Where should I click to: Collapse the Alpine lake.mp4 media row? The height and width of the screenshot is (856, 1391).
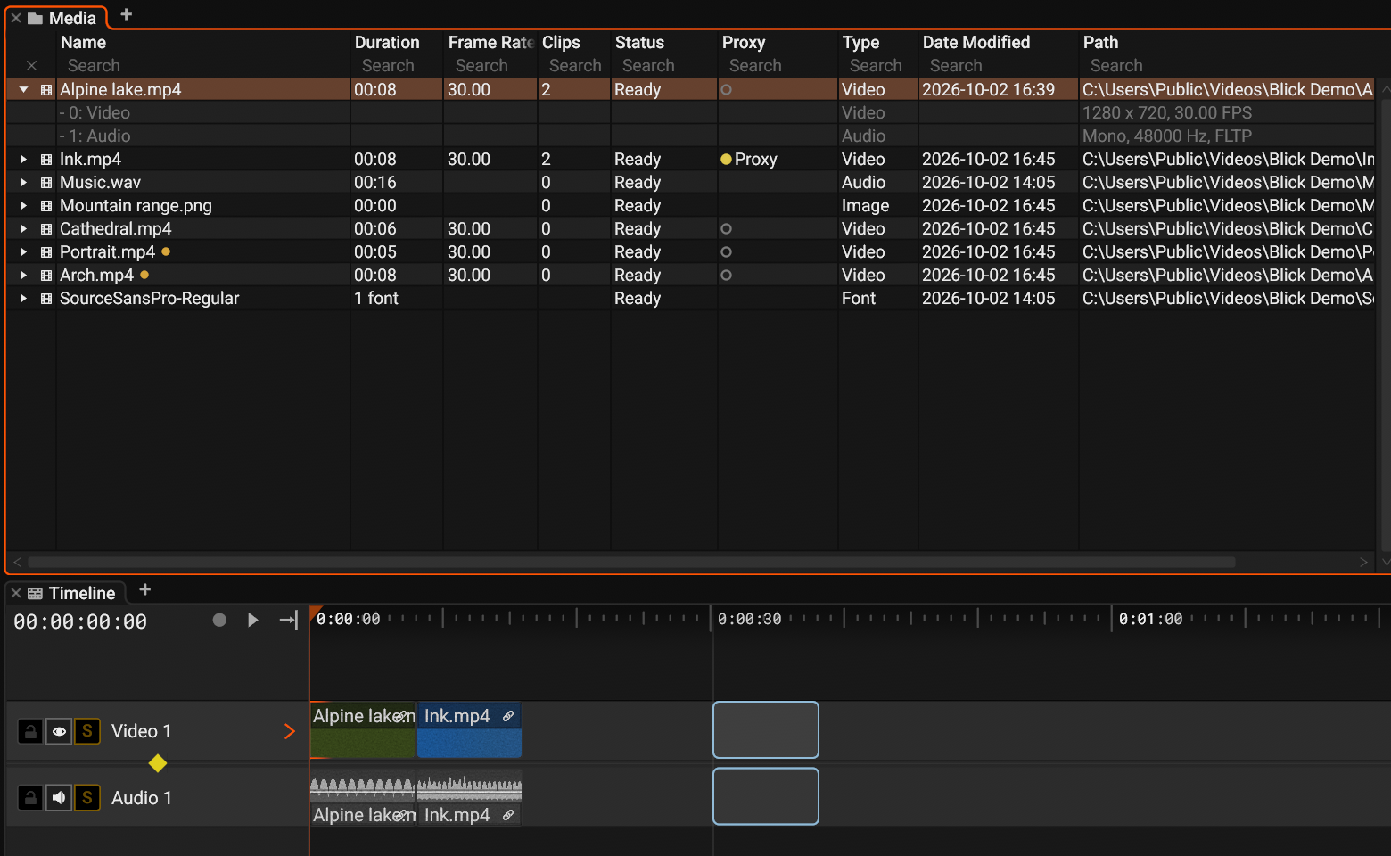[x=24, y=89]
